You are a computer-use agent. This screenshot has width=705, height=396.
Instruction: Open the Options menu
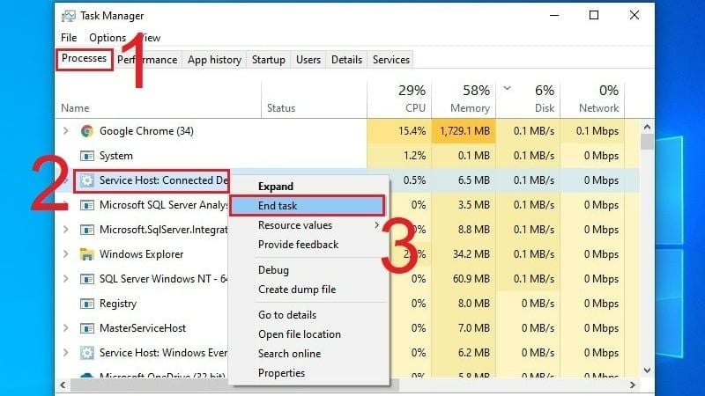tap(108, 38)
